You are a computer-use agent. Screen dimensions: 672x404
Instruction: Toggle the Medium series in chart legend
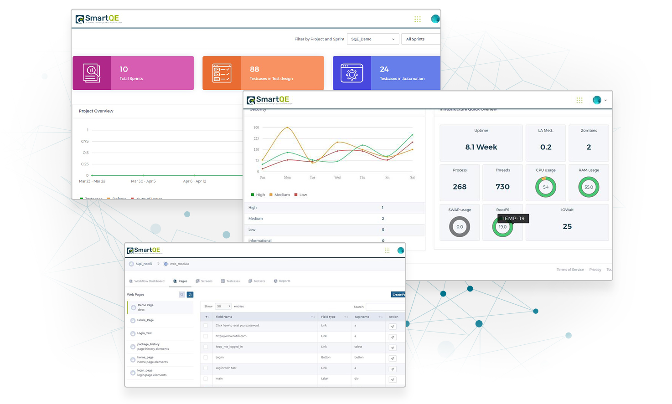point(279,195)
